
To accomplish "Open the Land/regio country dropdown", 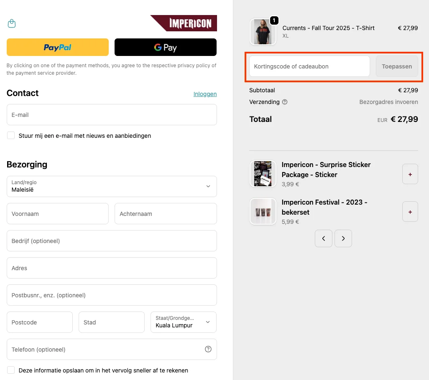I will tap(112, 186).
